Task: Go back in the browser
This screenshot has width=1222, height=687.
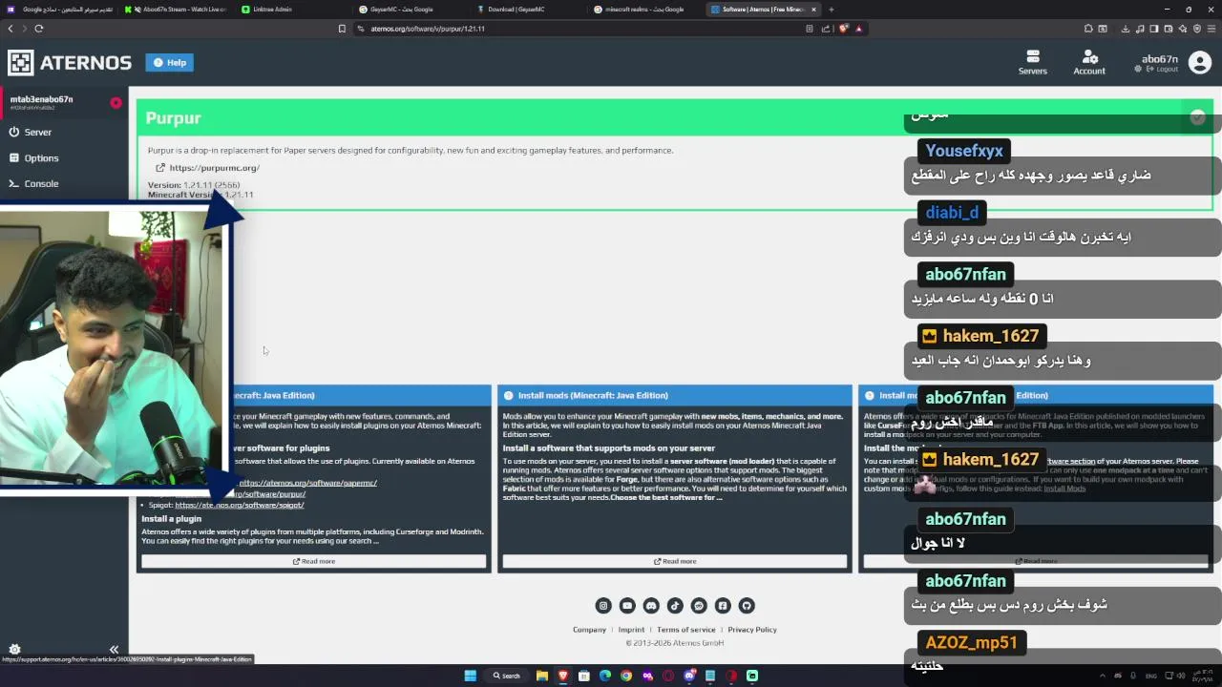Action: click(11, 29)
